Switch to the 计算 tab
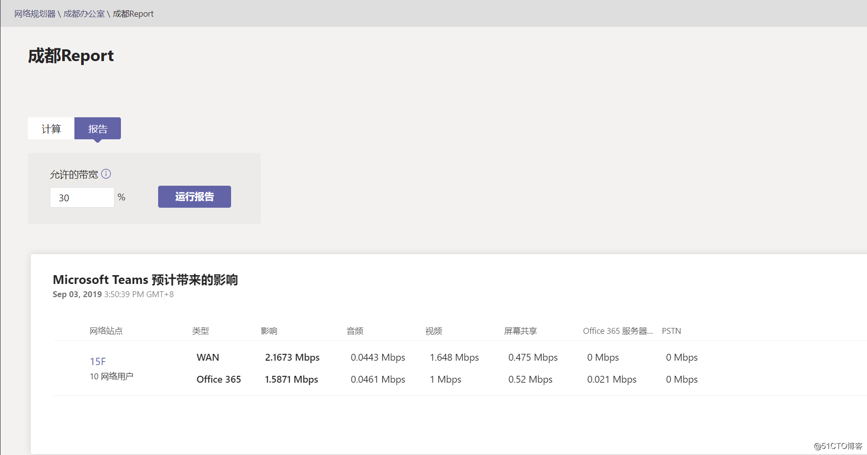Viewport: 867px width, 455px height. [x=51, y=129]
